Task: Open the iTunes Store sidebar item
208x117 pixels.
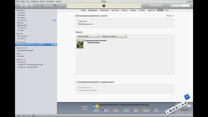Action: coord(23,36)
